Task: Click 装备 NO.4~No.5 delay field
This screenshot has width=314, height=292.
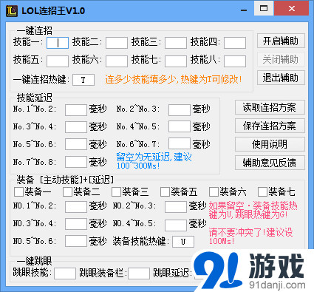Action: 176,225
